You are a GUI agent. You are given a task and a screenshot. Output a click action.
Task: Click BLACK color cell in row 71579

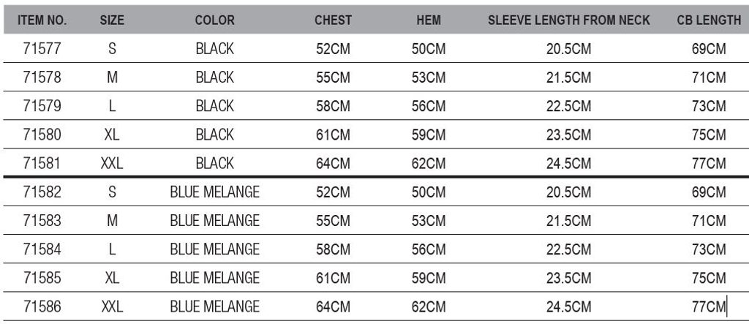[215, 106]
